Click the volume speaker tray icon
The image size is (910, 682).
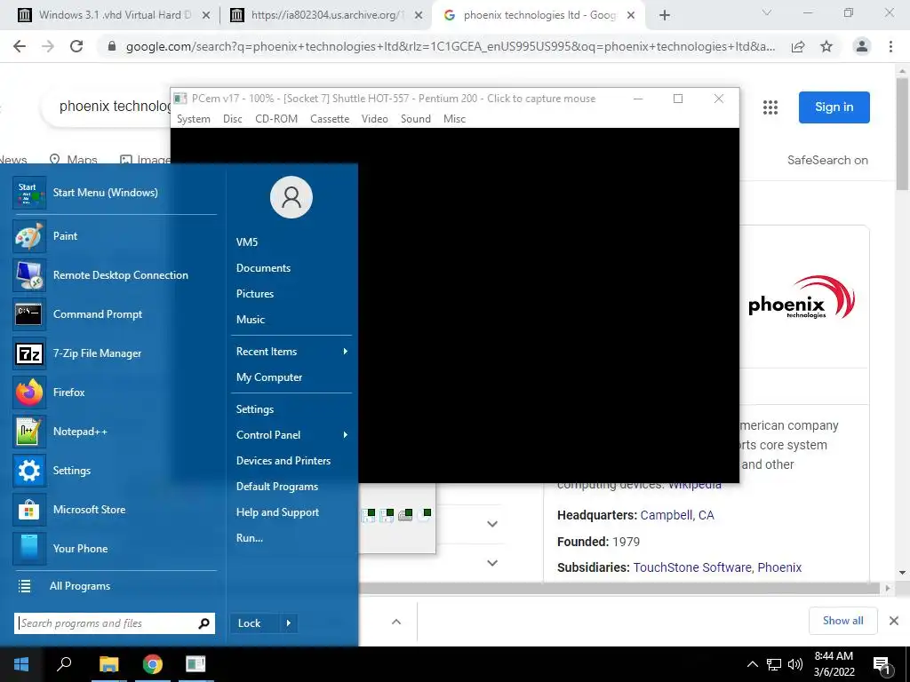coord(795,664)
